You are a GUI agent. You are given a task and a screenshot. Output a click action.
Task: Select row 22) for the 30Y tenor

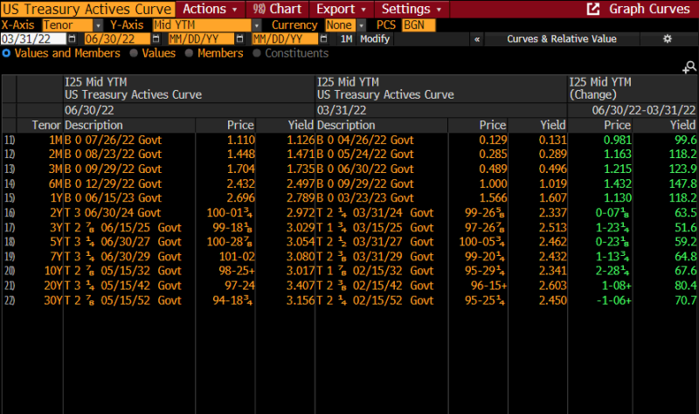[349, 300]
